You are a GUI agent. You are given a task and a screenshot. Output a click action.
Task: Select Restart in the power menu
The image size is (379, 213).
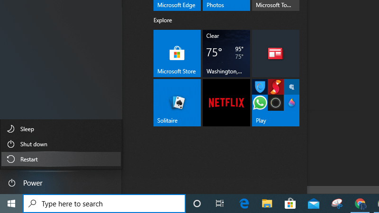61,159
